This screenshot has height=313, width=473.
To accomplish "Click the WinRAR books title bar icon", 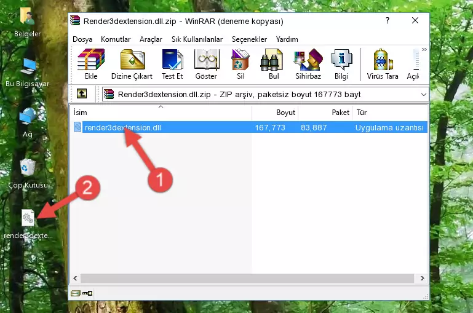I will [75, 20].
